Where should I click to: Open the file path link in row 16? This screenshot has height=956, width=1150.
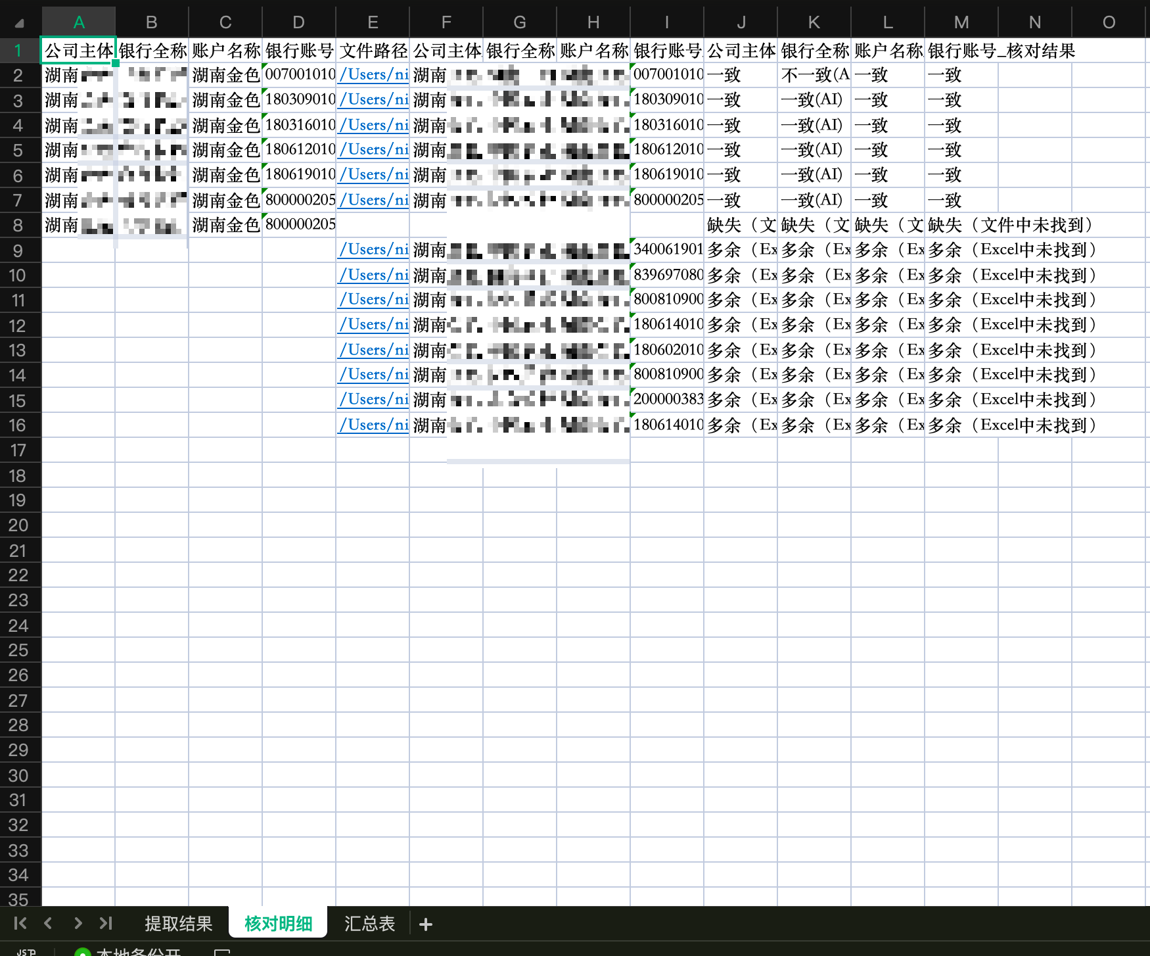point(373,425)
